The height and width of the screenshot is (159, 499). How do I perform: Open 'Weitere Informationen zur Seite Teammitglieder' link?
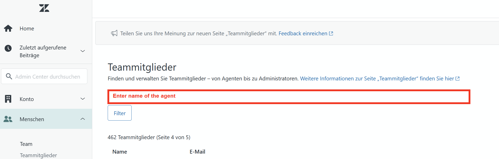pos(377,79)
